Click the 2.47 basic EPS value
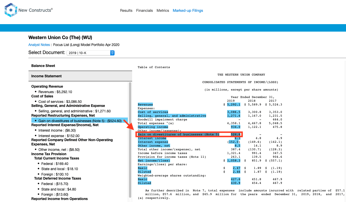Image resolution: width=346 pixels, height=202 pixels. click(236, 168)
